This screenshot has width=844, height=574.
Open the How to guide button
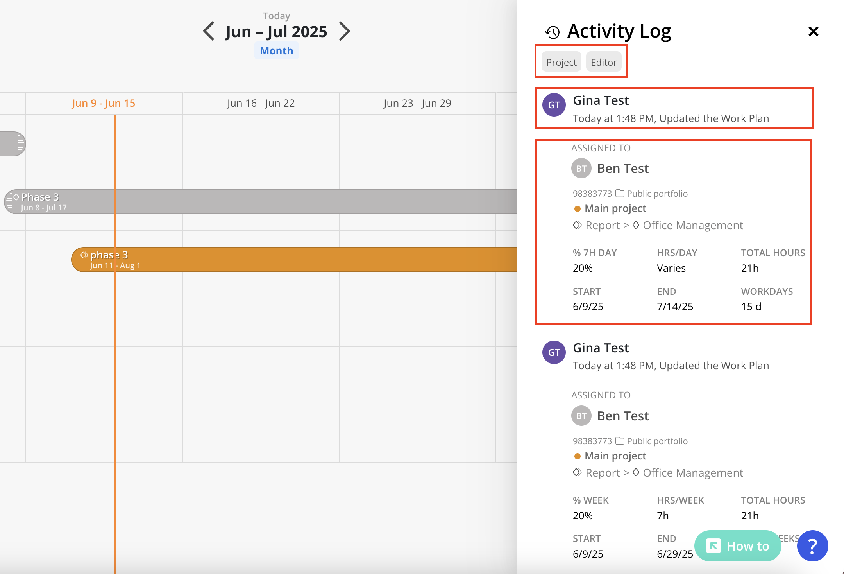pos(737,546)
